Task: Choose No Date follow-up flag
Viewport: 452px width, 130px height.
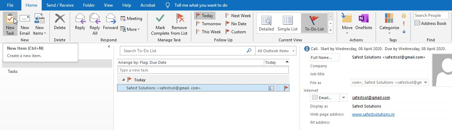Action: pos(236,24)
